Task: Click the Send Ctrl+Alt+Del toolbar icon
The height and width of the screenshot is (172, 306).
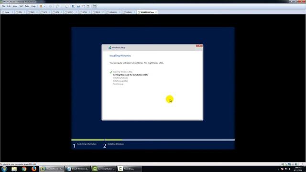Action: pos(51,6)
